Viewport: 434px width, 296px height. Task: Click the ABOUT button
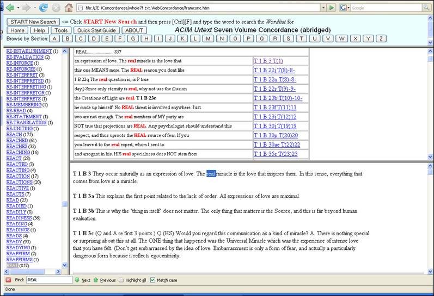(x=135, y=30)
